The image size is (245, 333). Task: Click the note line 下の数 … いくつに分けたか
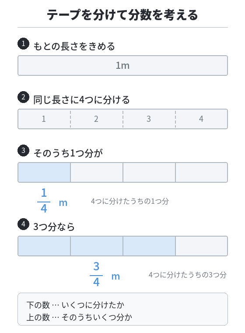tap(75, 305)
